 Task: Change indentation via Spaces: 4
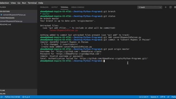point(154,97)
